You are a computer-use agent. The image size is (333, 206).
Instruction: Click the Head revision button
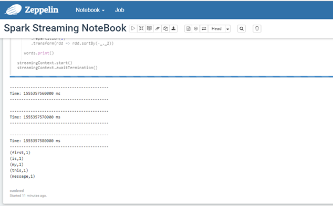click(216, 29)
